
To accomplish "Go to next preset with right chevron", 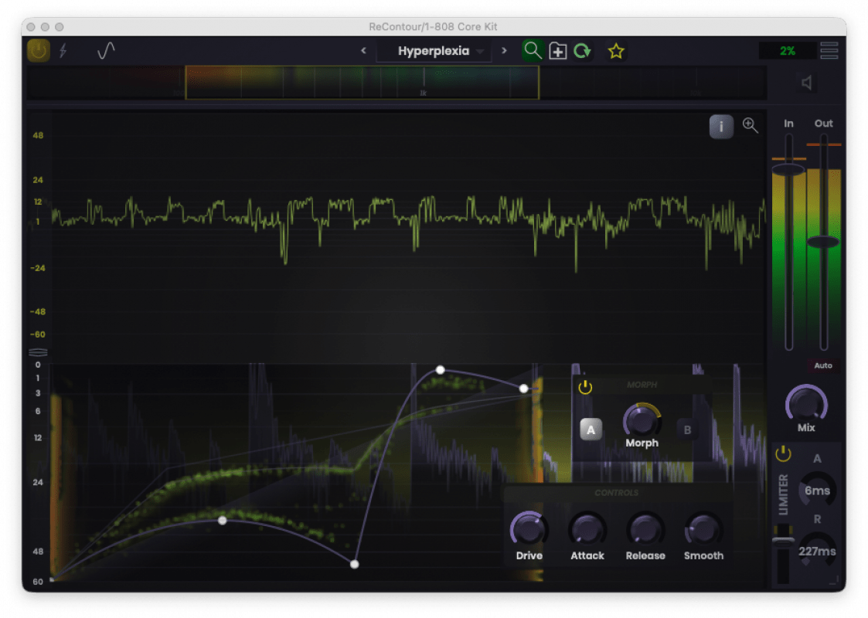I will click(x=504, y=51).
